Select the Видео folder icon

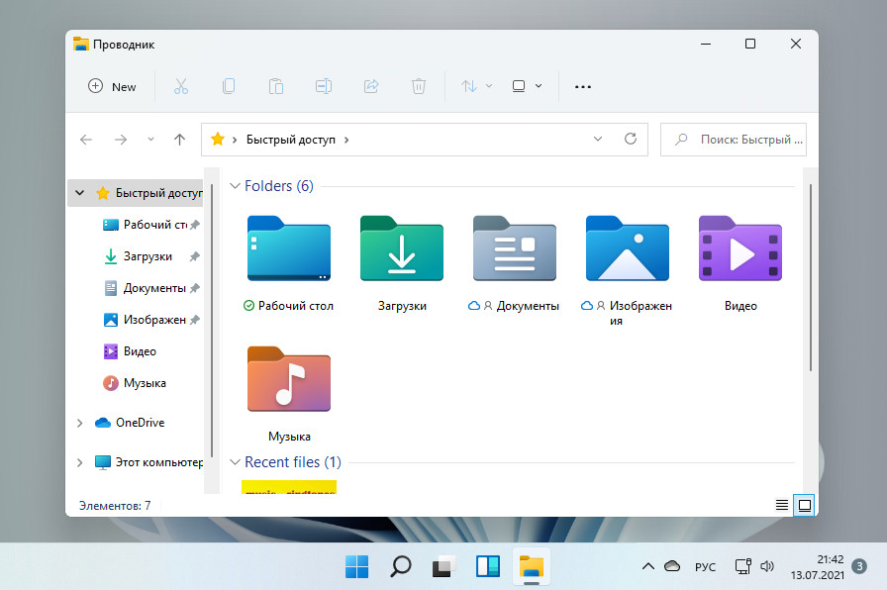coord(740,248)
